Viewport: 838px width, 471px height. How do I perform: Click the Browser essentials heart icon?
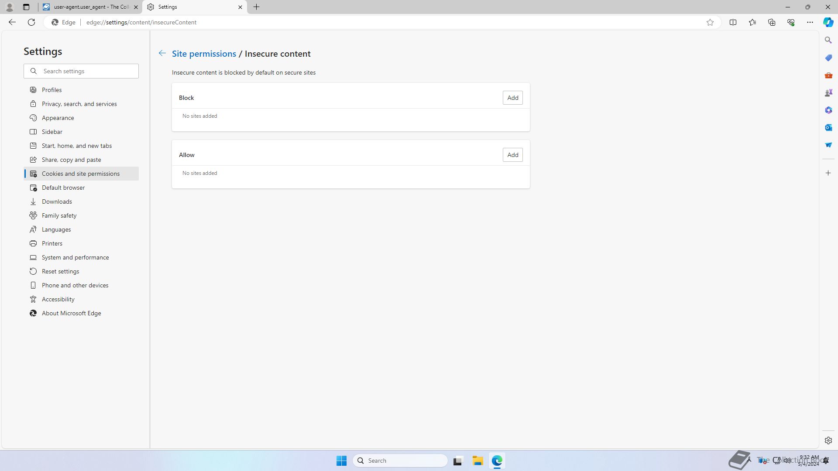pyautogui.click(x=790, y=22)
